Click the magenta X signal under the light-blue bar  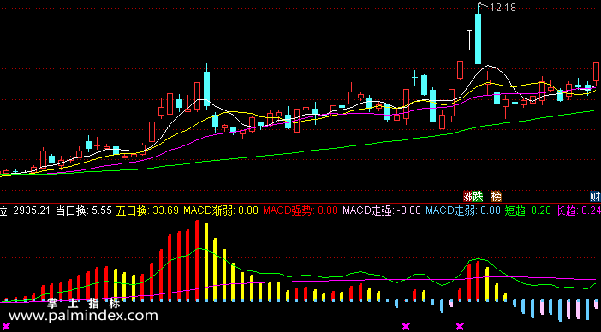[x=406, y=326]
